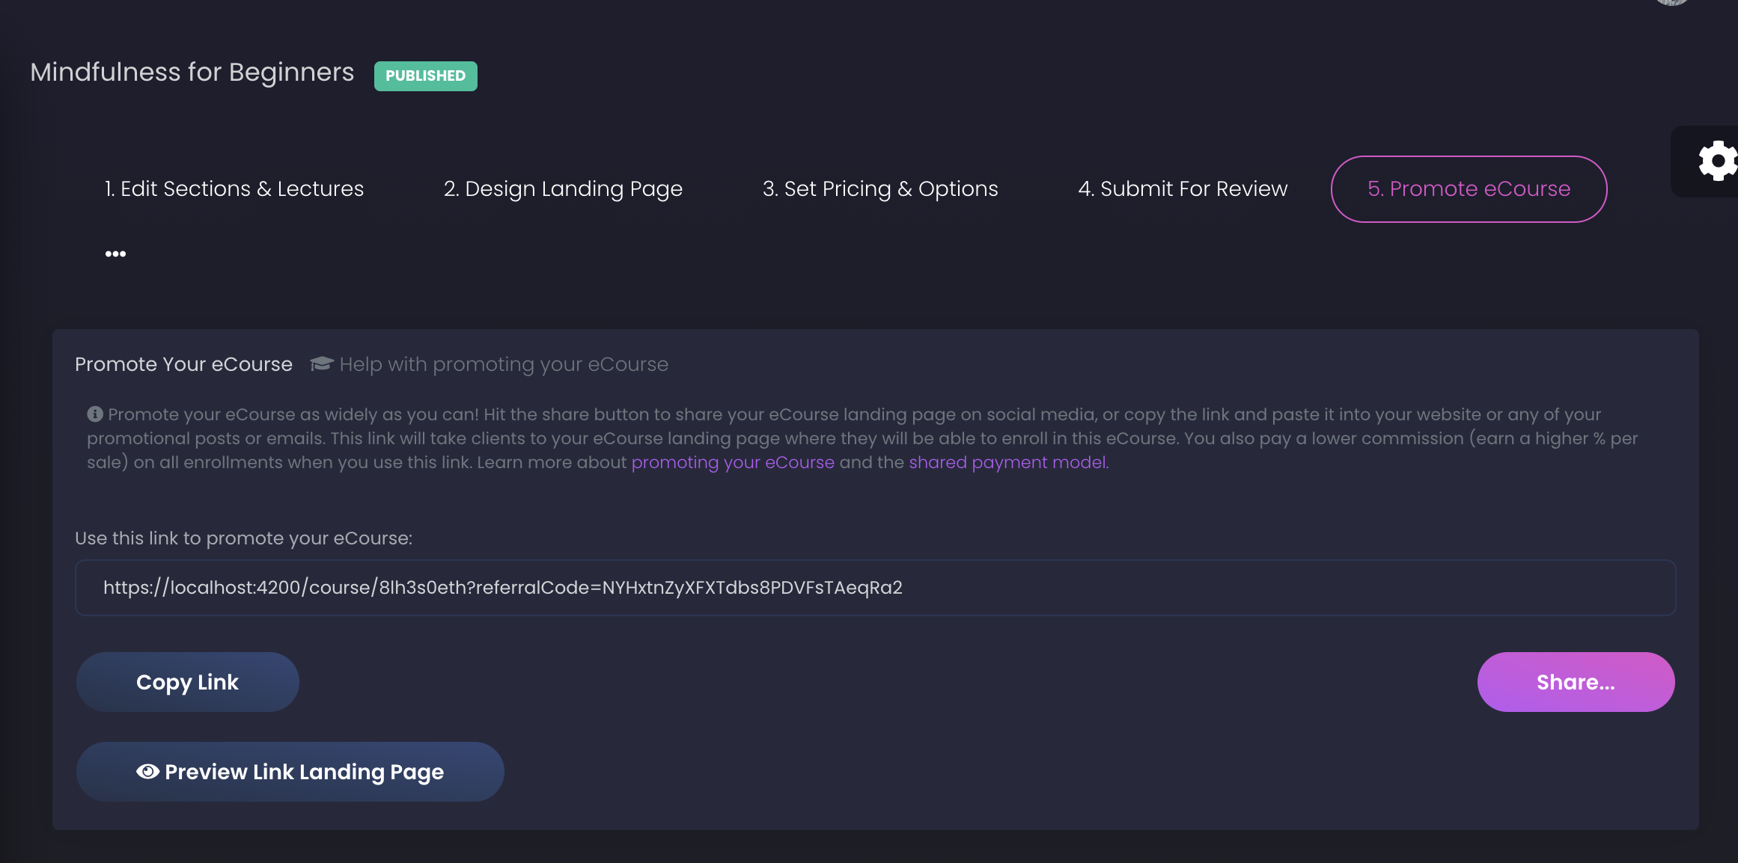Go to Set Pricing & Options step
Screen dimensions: 1738x863
pos(879,189)
